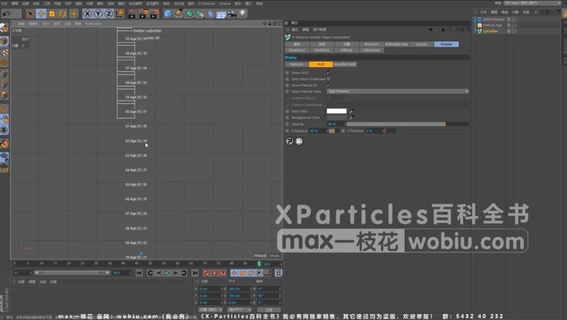Toggle Y axis lock
The width and height of the screenshot is (567, 320).
(x=98, y=14)
